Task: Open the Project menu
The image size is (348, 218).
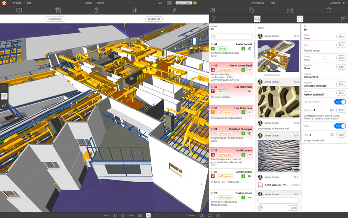Action: (17, 3)
